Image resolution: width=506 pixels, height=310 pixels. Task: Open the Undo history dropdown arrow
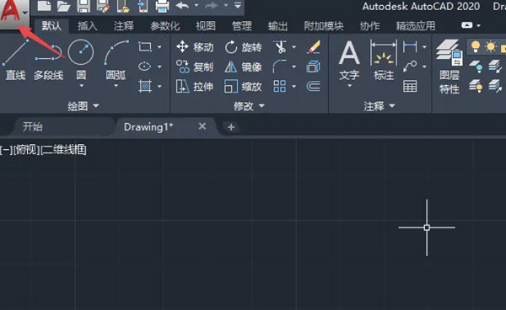tap(196, 6)
